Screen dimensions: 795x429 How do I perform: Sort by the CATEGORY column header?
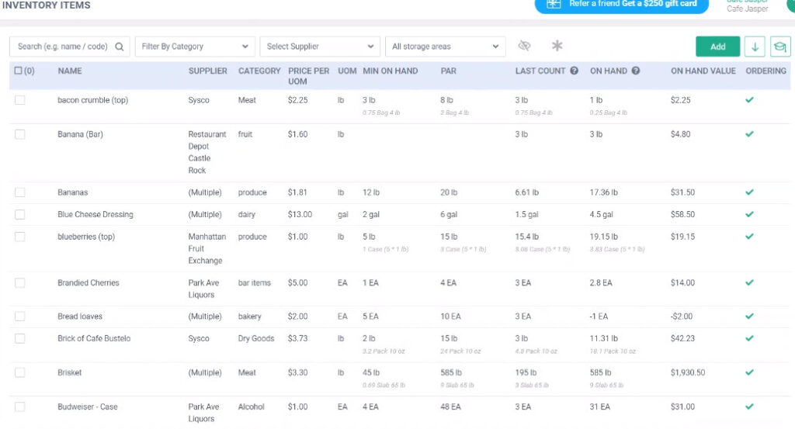pyautogui.click(x=259, y=71)
